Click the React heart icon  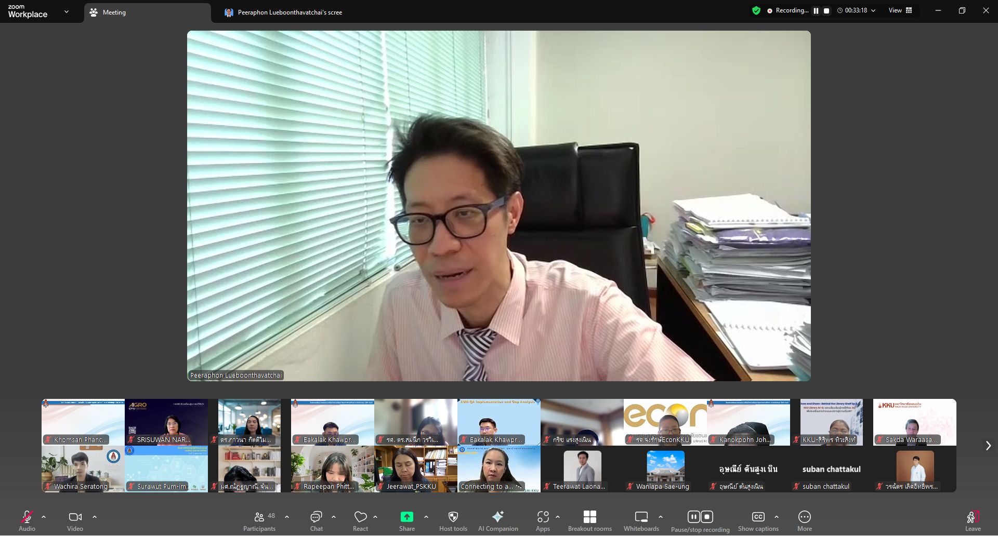click(360, 521)
